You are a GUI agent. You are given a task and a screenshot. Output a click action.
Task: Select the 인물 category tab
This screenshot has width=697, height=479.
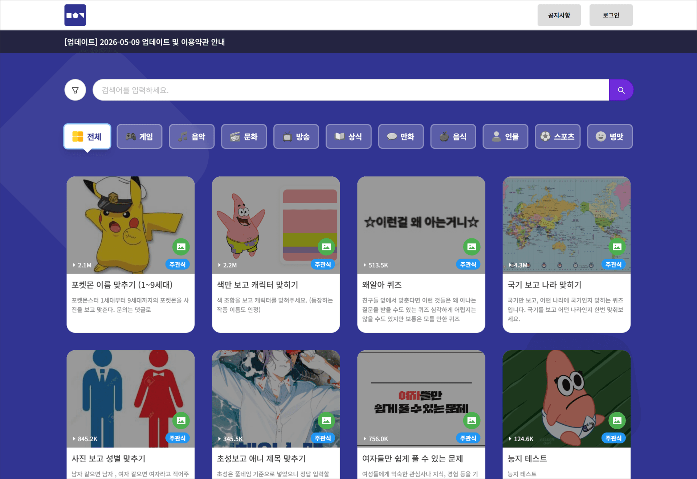505,136
